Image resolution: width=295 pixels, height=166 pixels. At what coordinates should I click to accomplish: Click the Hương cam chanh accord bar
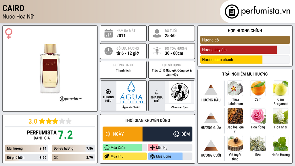coord(245,60)
